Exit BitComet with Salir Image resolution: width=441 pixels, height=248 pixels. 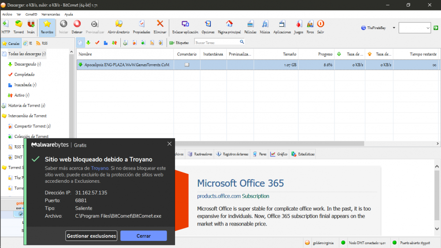click(321, 27)
